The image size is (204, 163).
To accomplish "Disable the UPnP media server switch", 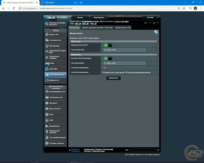I will 108,58.
